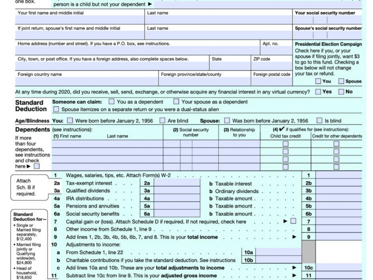Viewport: 373px width, 280px height.
Task: Check the Spouse box for Presidential Election Campaign
Action: point(341,81)
